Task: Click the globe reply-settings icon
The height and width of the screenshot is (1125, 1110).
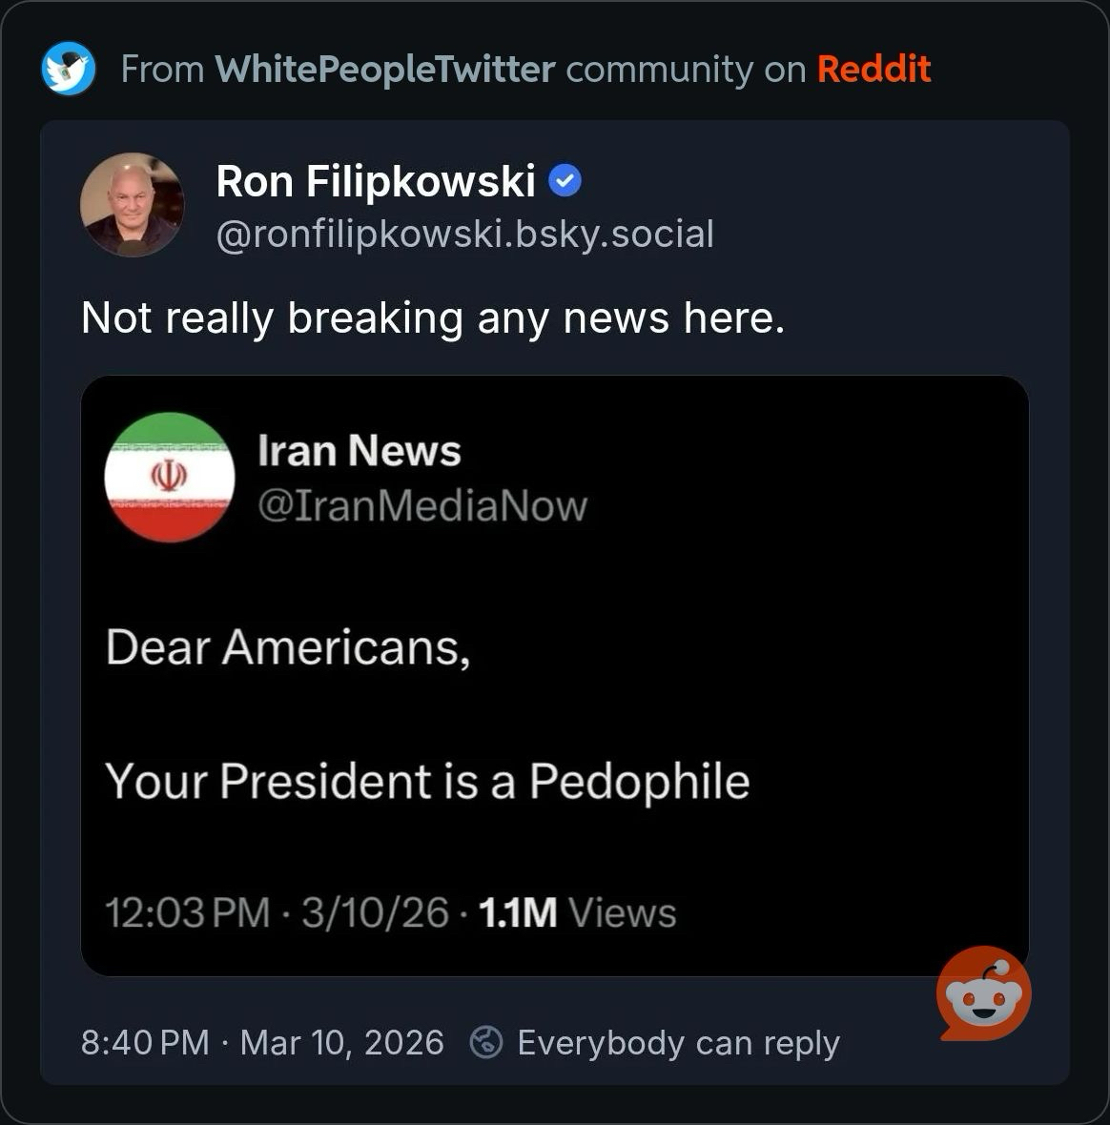Action: (x=486, y=1043)
